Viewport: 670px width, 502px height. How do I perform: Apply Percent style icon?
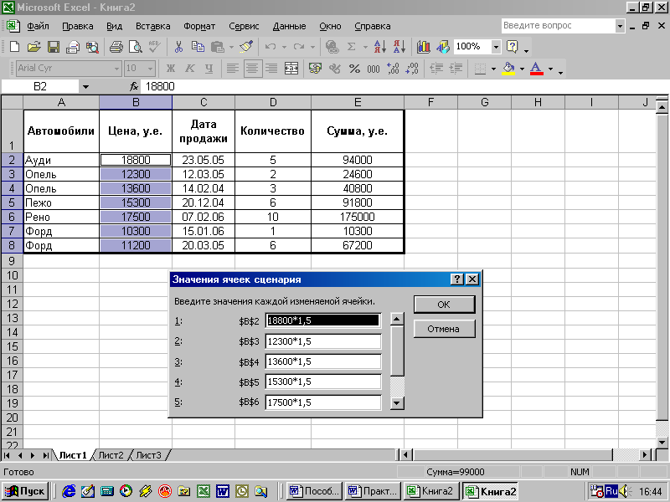point(354,69)
